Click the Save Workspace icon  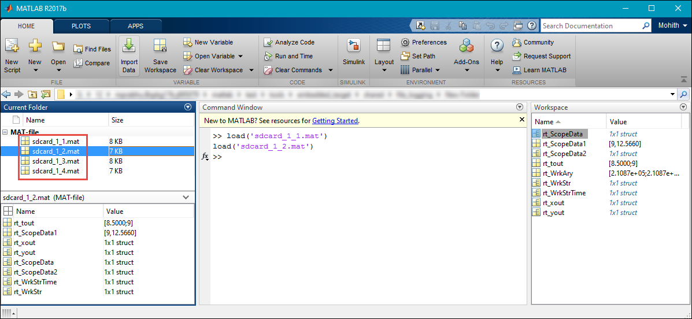click(160, 46)
